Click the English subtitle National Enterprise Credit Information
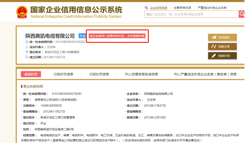 76,16
